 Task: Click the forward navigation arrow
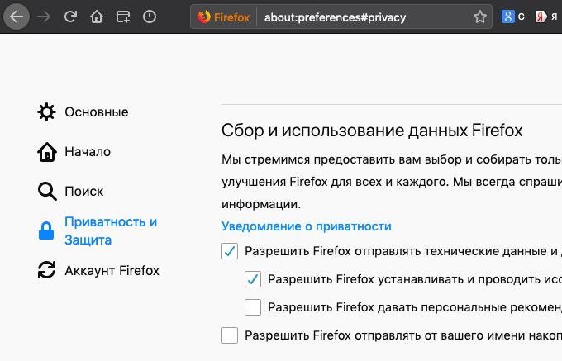(44, 17)
